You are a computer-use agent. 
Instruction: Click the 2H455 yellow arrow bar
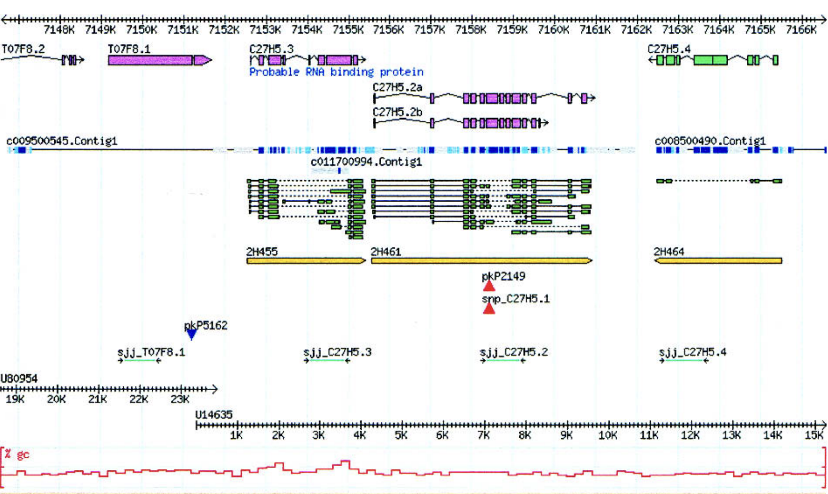click(x=305, y=261)
